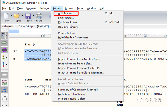167x107 pixels.
Task: Toggle show features green arrow button
Action: coord(4,43)
